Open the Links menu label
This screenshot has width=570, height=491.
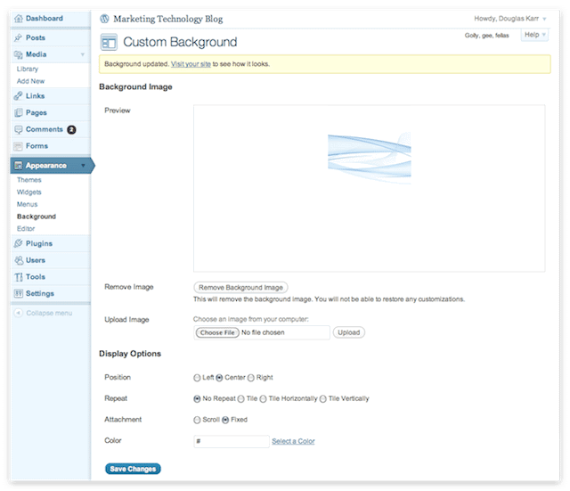pos(36,96)
